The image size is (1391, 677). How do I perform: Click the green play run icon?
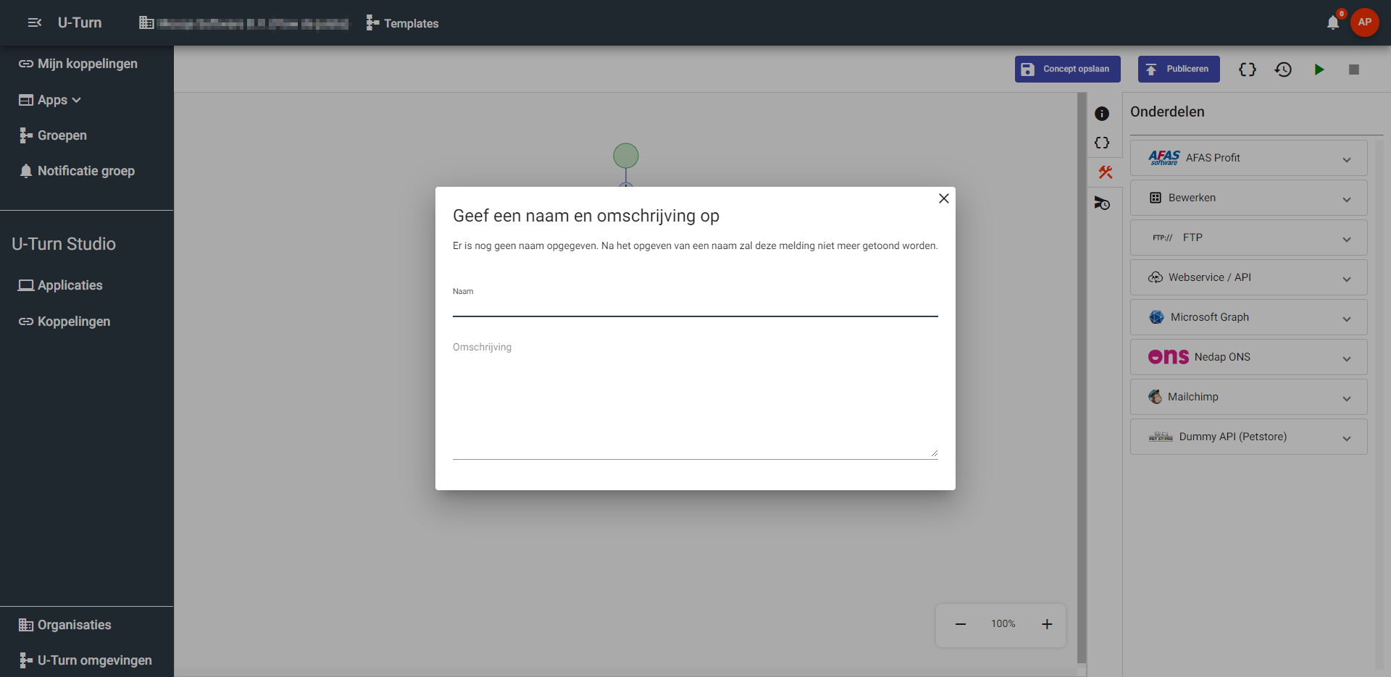[x=1319, y=70]
